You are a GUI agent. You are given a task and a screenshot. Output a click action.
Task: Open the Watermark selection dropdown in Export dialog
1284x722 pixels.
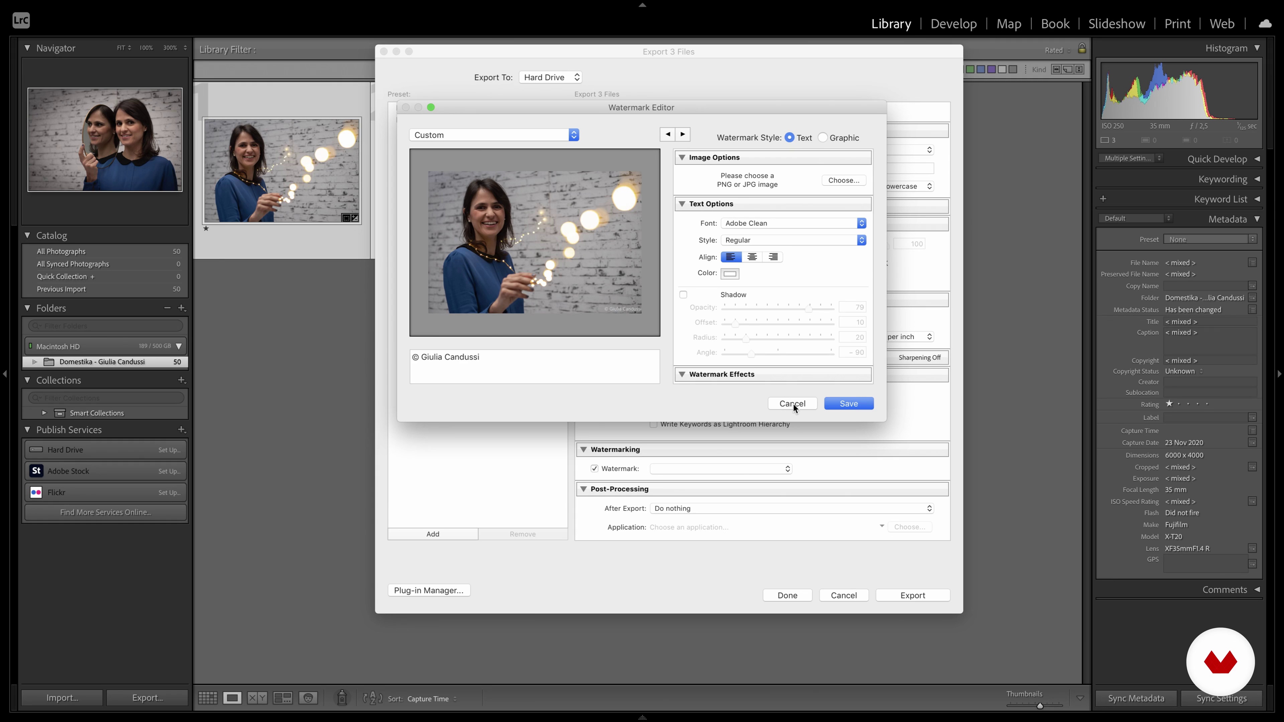721,469
